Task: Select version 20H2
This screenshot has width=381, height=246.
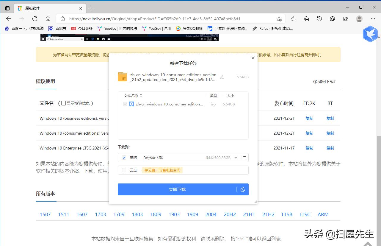Action: pos(230,214)
